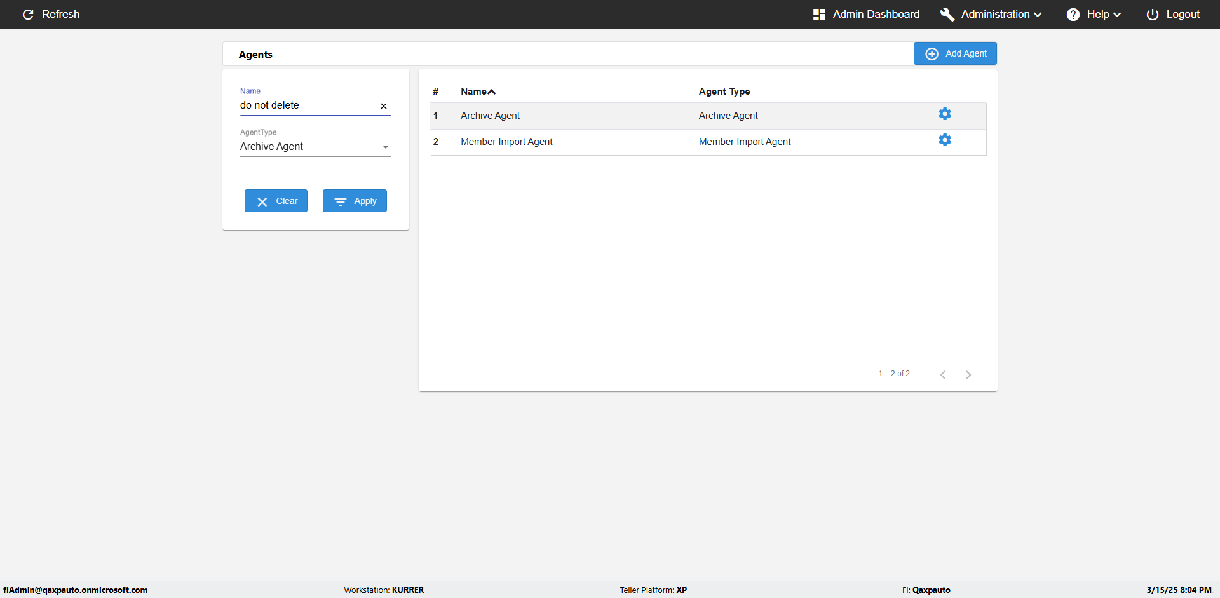
Task: Go to the next page of agents
Action: point(968,375)
